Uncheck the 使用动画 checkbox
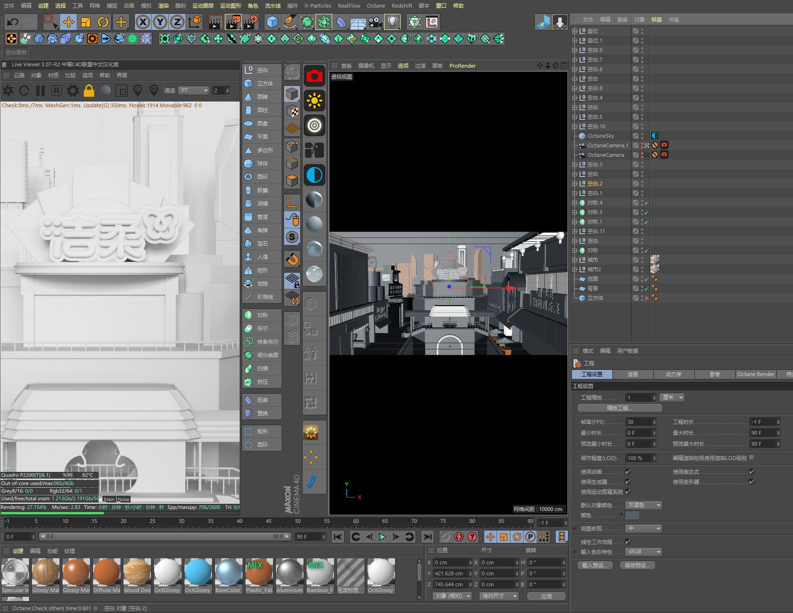The width and height of the screenshot is (793, 613). [628, 472]
